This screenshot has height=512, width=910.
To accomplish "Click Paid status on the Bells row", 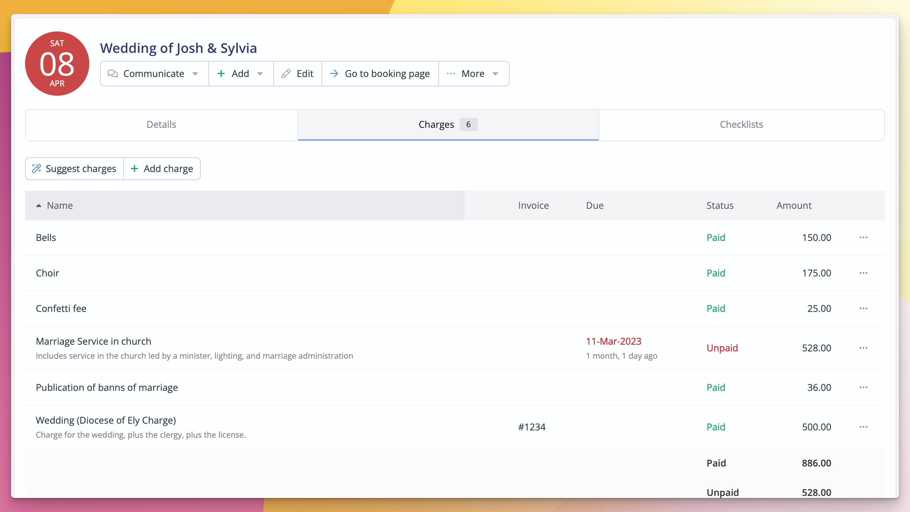I will click(716, 238).
